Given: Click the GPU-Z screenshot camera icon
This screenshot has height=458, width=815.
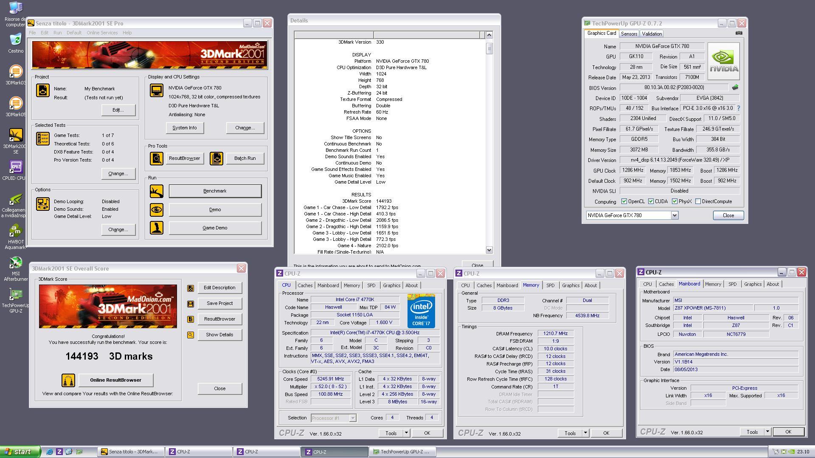Looking at the screenshot, I should click(739, 33).
